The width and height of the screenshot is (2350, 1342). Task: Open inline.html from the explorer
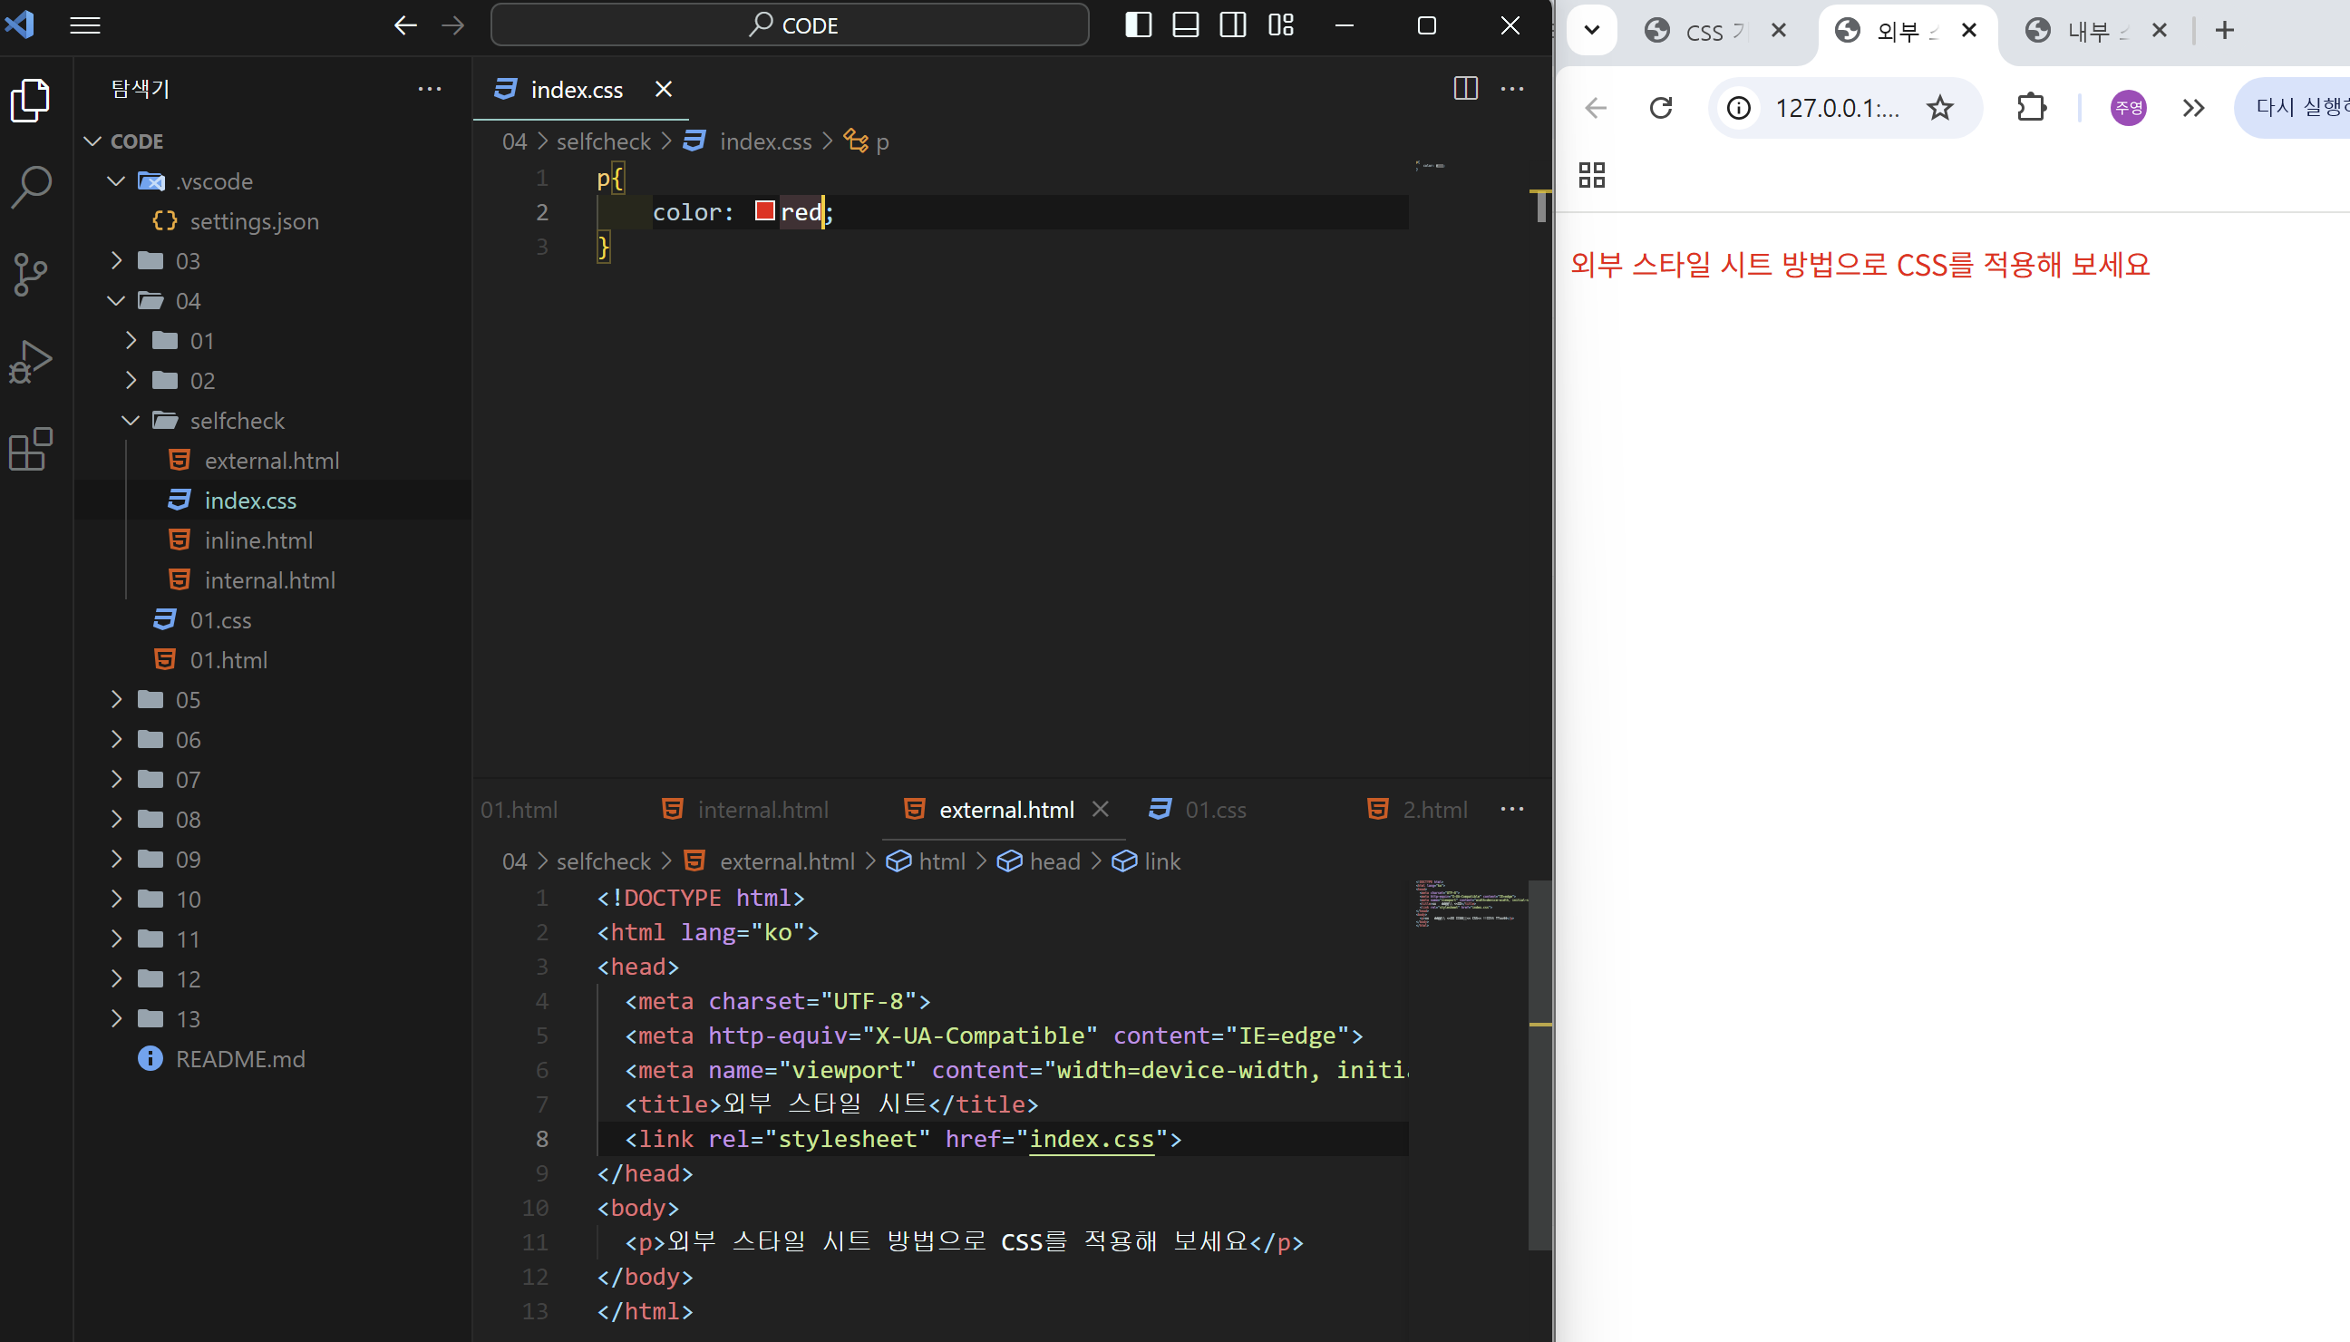tap(258, 540)
